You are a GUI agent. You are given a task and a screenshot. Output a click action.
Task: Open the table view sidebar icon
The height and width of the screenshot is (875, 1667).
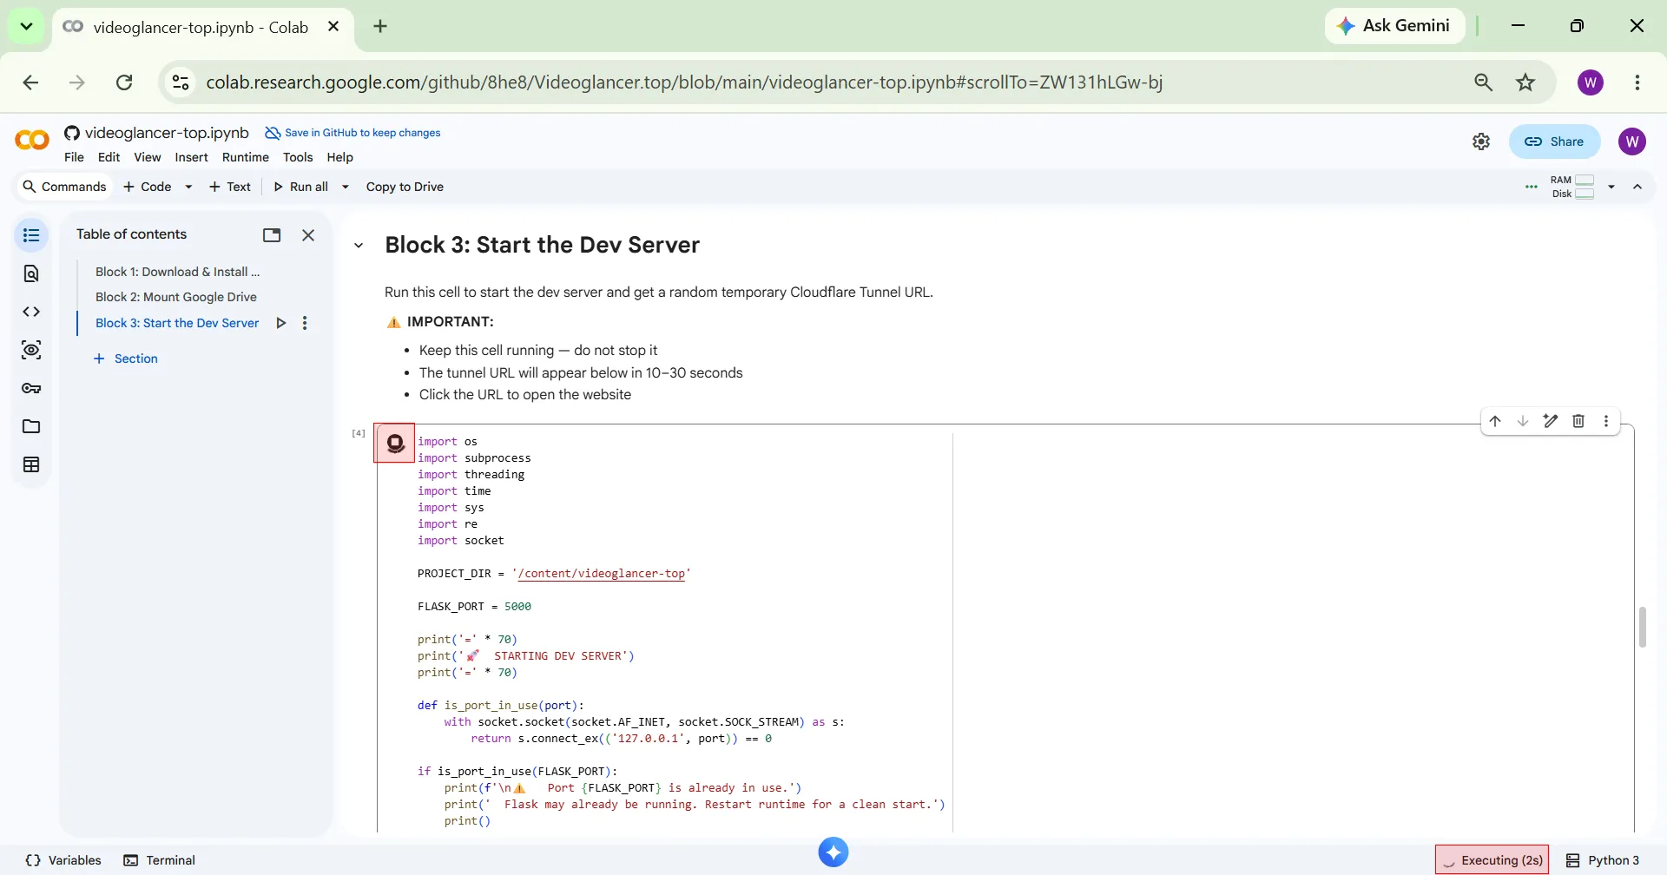pos(31,464)
